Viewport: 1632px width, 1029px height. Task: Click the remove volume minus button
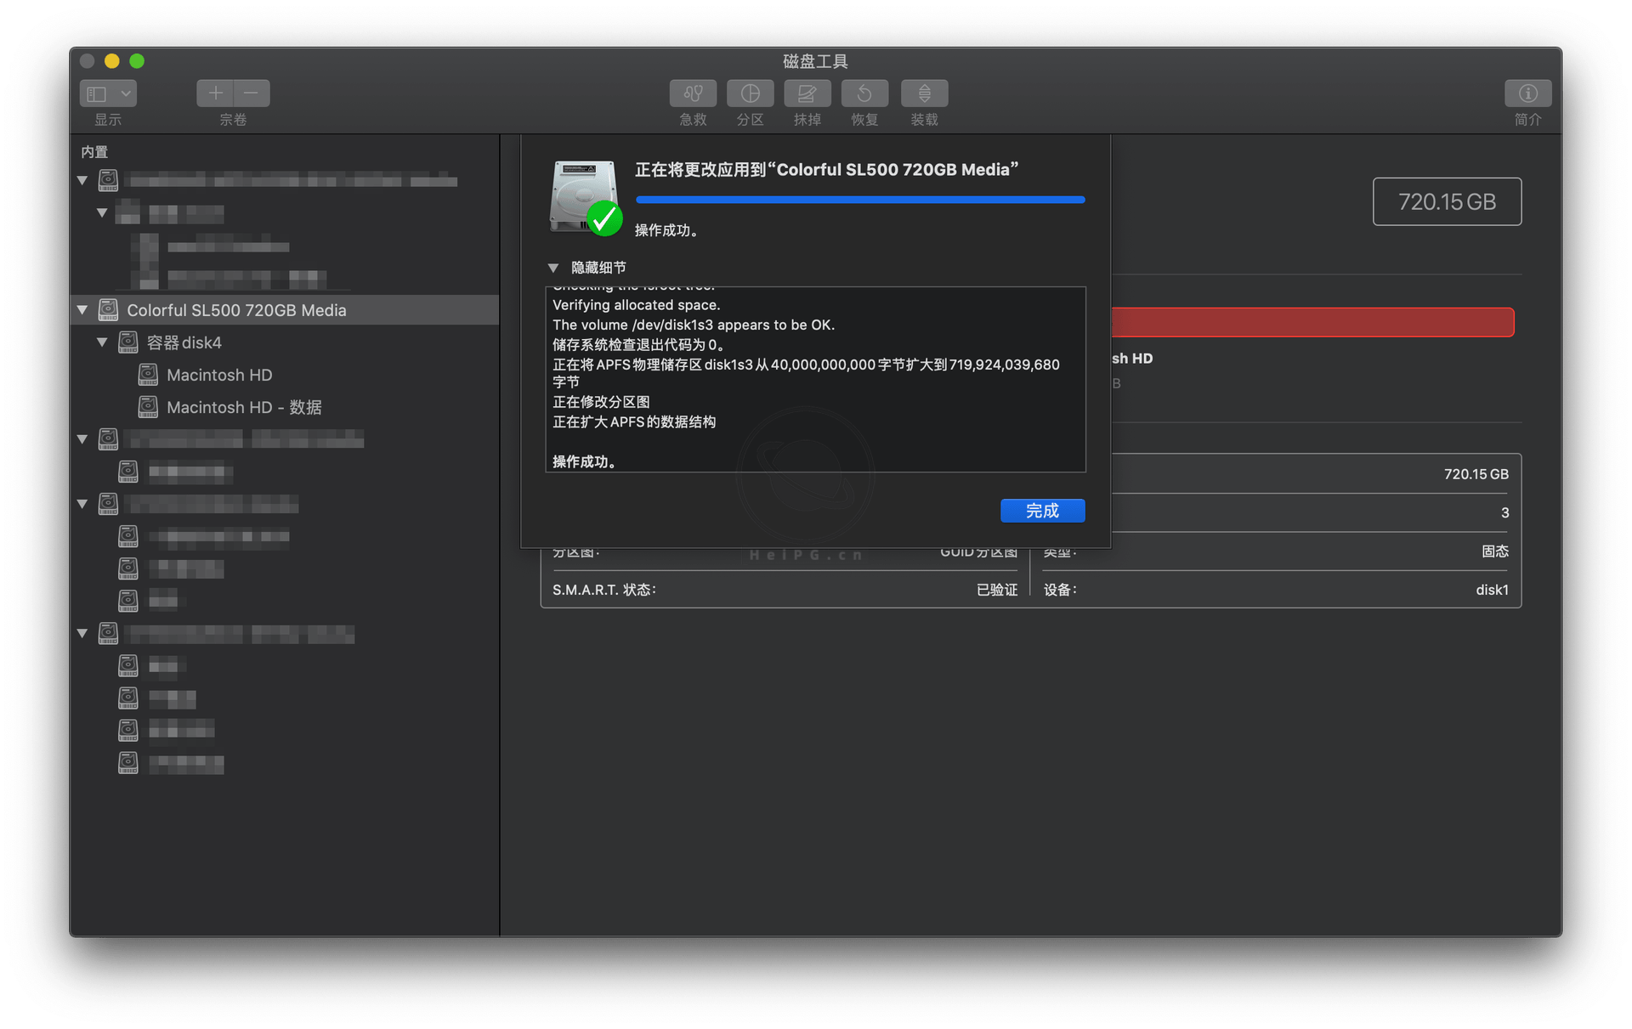tap(252, 93)
